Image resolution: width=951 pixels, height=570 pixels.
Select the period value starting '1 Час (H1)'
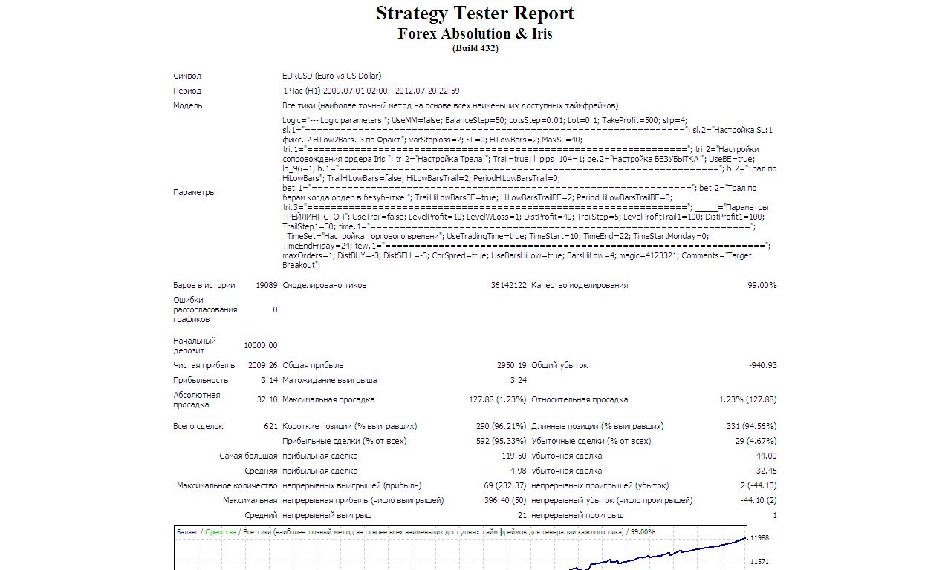pos(371,91)
